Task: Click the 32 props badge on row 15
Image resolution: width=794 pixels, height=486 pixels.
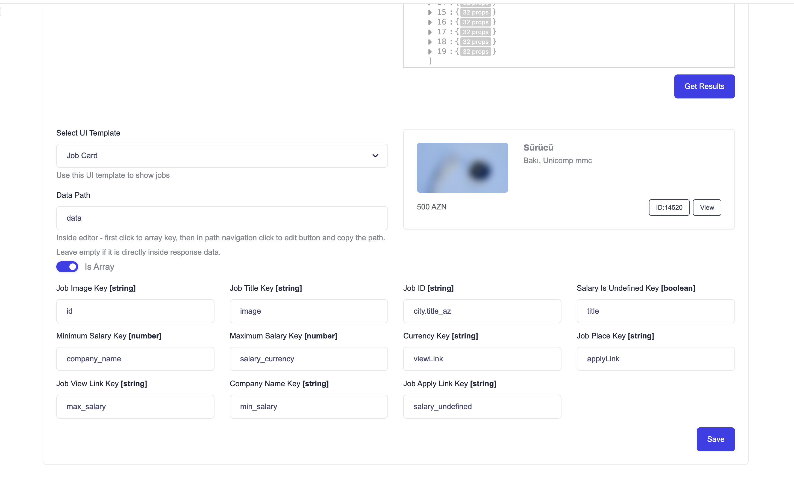Action: [475, 12]
